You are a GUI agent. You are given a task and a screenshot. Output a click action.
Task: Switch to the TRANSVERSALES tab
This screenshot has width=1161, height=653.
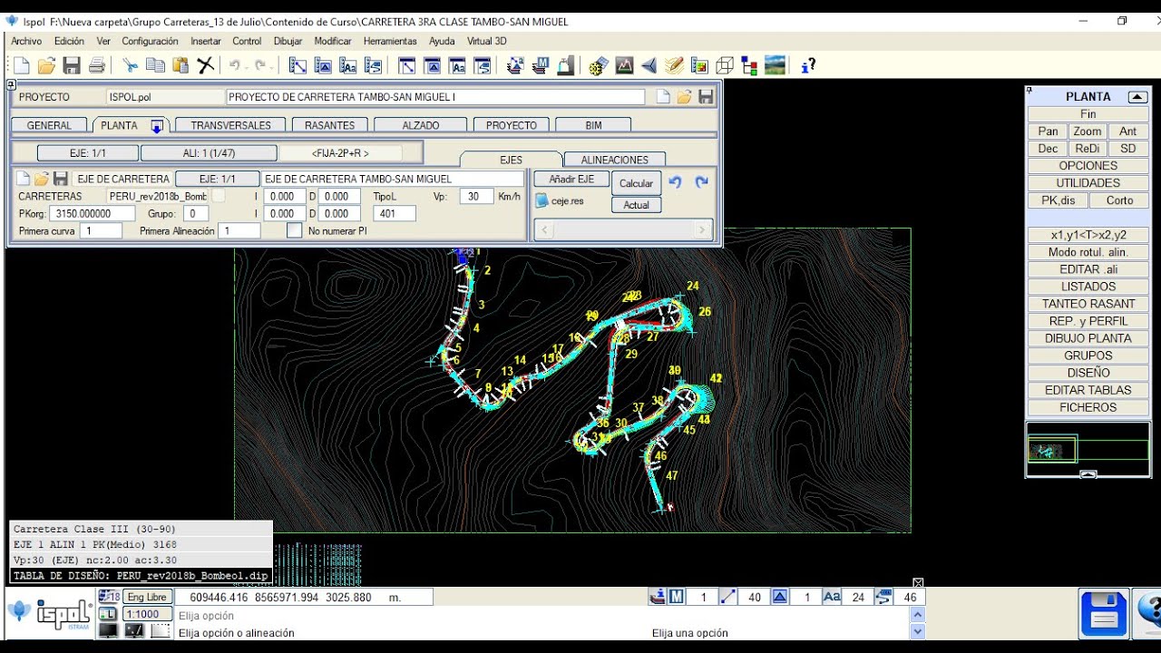(230, 125)
